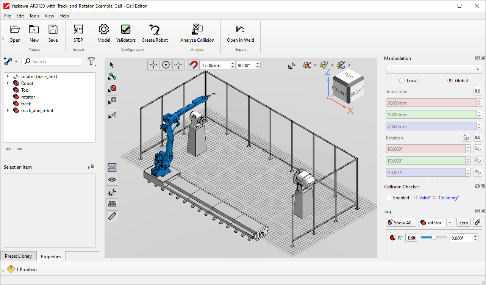The image size is (486, 285).
Task: Open the View menu
Action: tap(49, 16)
